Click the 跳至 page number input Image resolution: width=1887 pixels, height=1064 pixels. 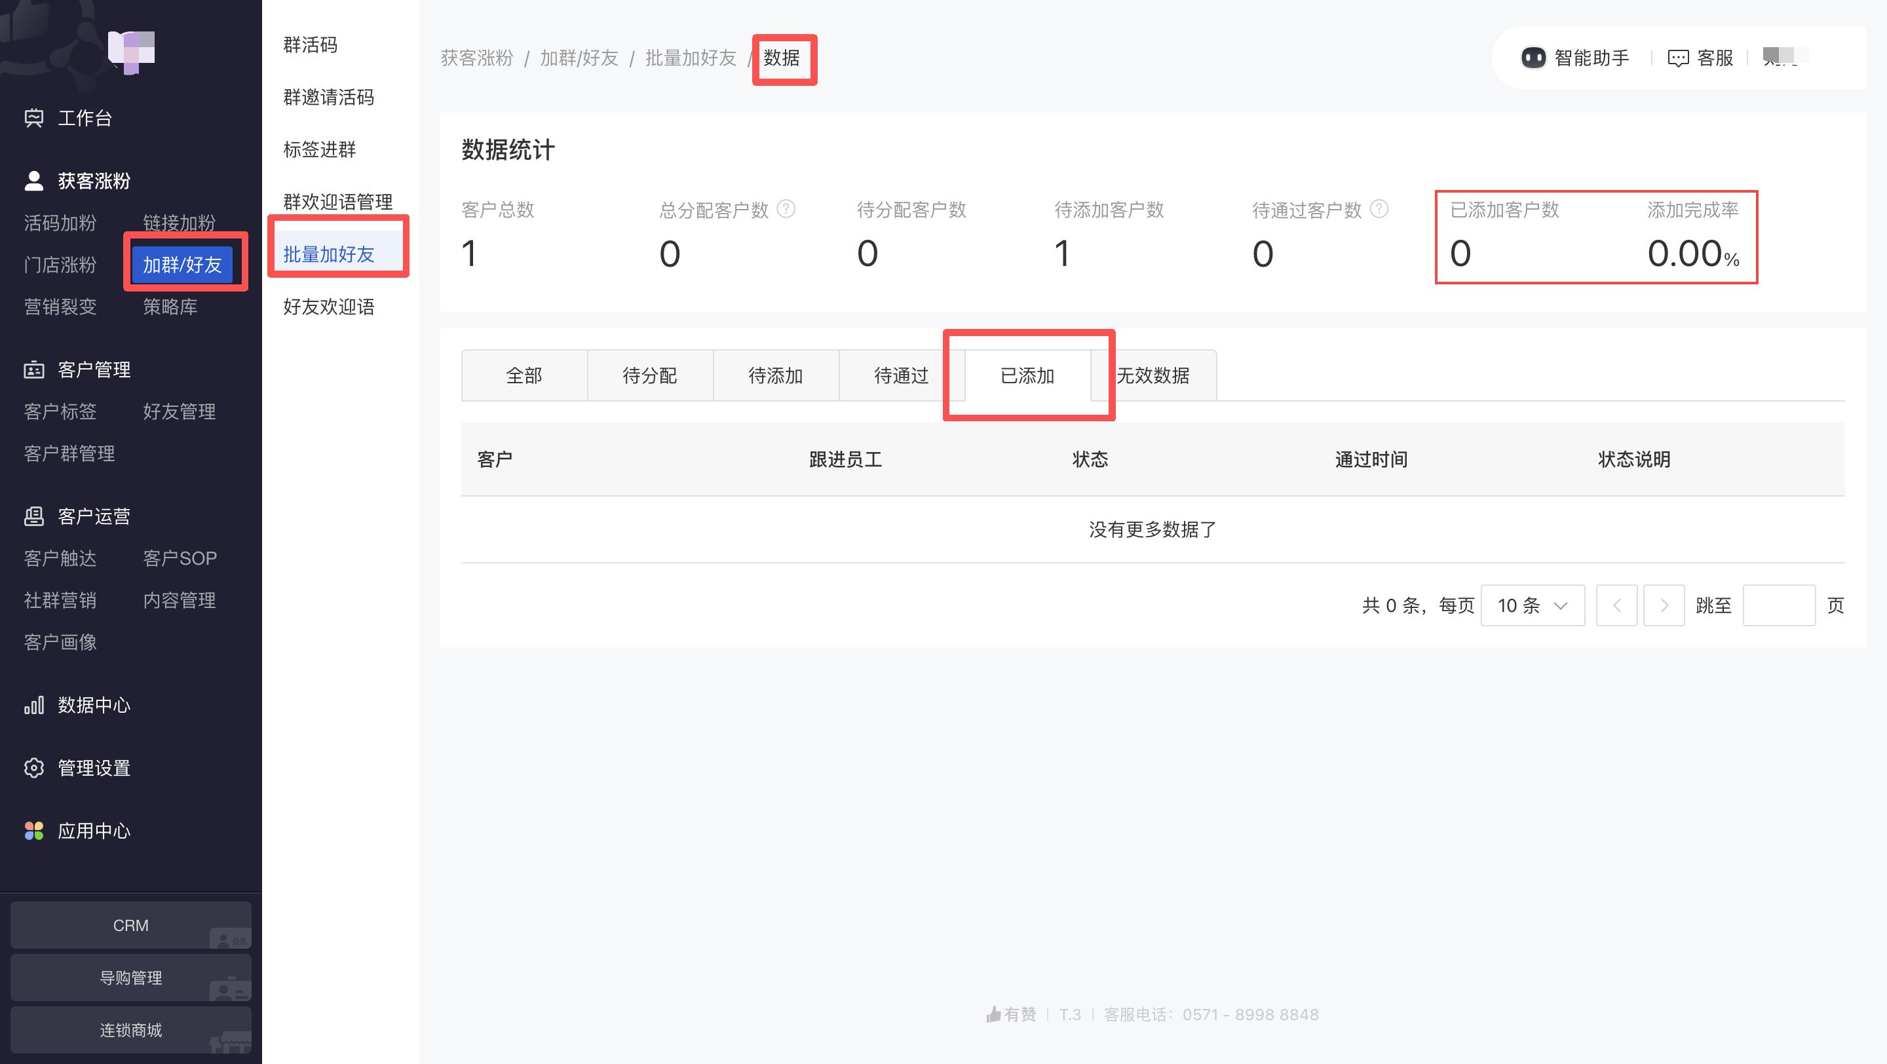(1779, 605)
